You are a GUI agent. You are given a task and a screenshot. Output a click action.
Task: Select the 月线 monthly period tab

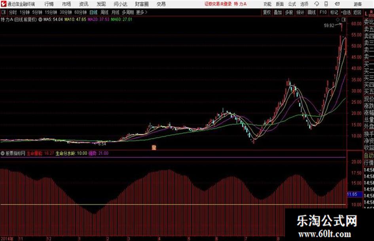116,12
